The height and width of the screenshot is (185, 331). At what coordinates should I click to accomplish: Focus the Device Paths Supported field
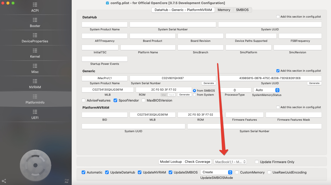[251, 36]
